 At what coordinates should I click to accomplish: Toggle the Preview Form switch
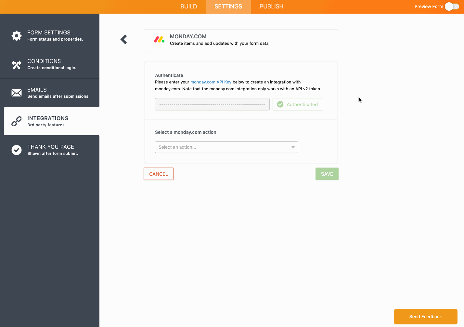click(x=452, y=6)
